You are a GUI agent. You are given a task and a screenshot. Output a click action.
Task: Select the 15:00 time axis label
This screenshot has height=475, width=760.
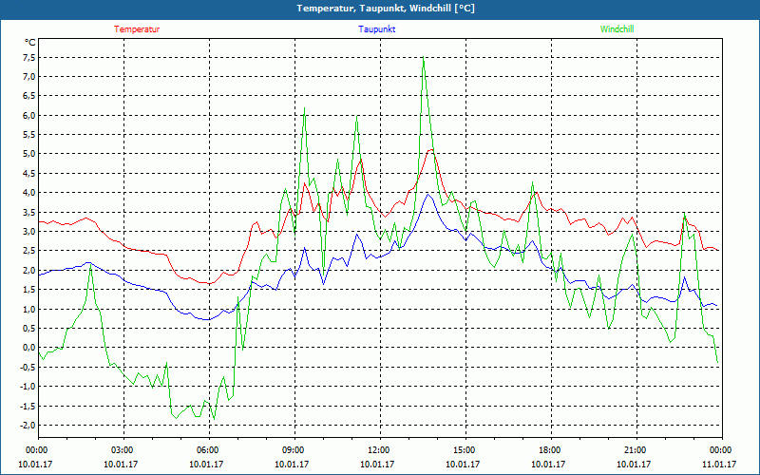(464, 450)
